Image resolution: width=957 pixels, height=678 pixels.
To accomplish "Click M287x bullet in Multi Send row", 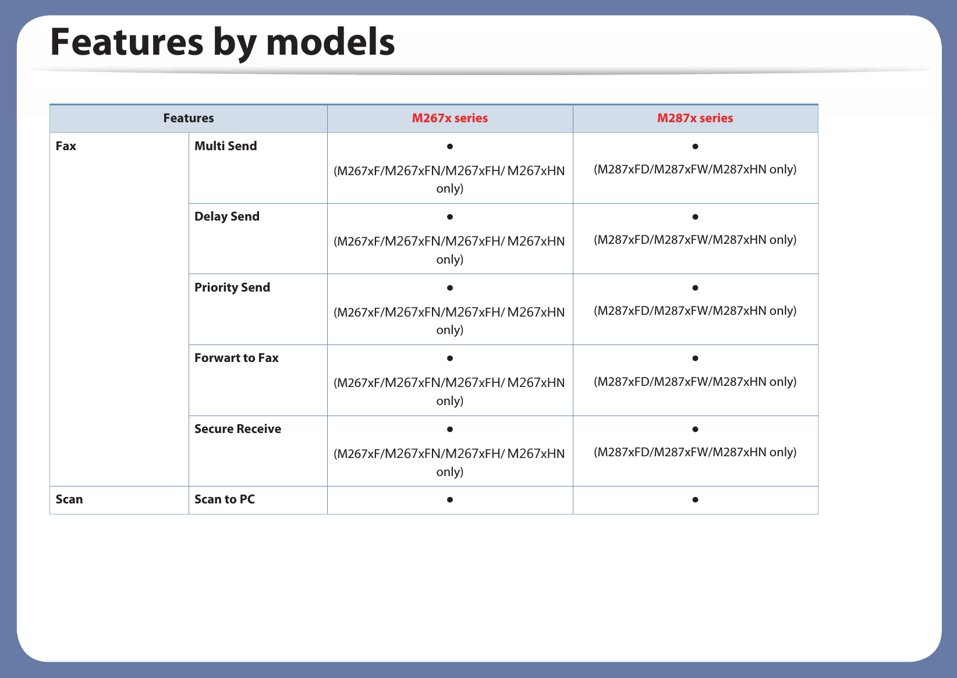I will pyautogui.click(x=695, y=146).
